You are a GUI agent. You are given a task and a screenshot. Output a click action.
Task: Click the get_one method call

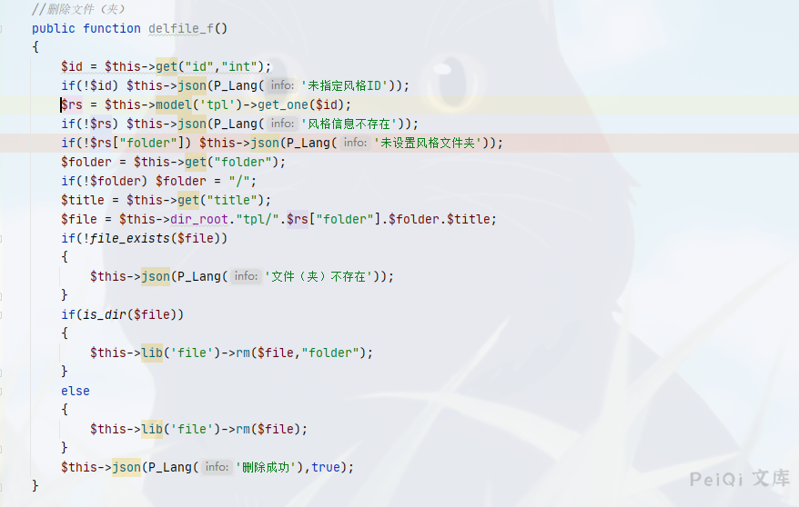click(283, 104)
